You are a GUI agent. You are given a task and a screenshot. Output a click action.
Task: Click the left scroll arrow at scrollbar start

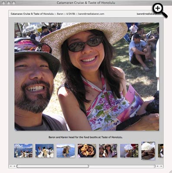point(10,166)
